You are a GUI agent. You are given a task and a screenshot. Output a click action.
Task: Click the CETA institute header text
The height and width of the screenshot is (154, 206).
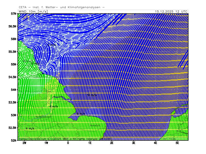[62, 7]
